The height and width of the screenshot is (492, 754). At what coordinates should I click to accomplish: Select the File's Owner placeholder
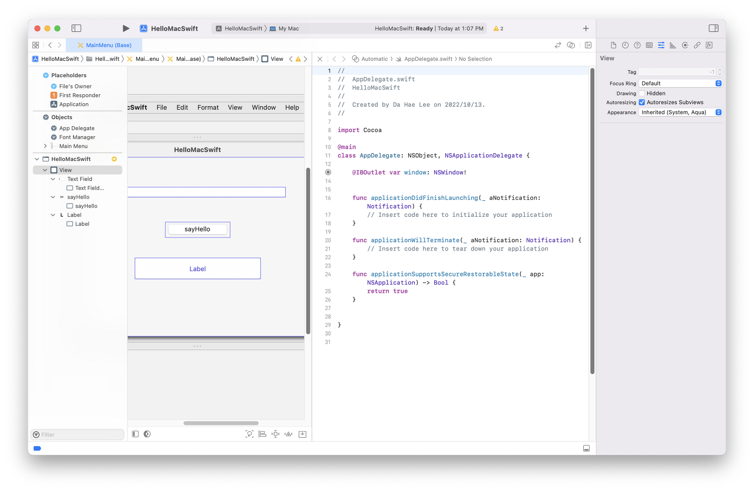(x=71, y=87)
